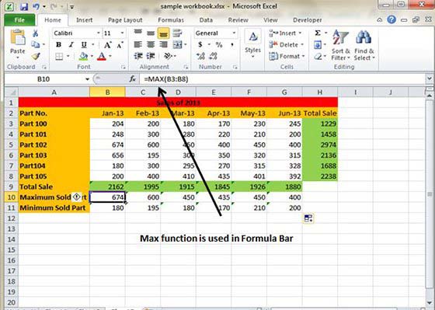
Task: Click Insert Function fx button
Action: click(133, 79)
